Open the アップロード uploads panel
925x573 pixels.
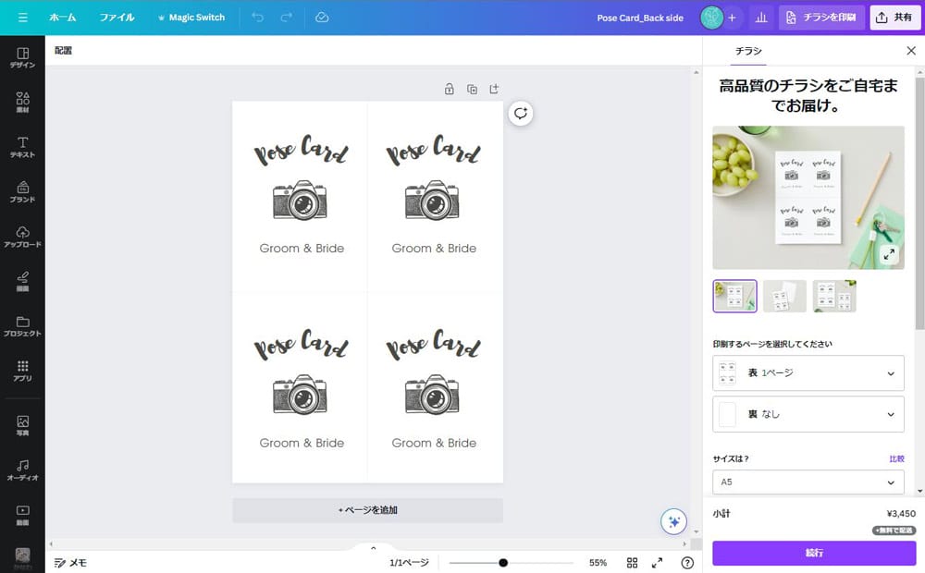point(22,237)
